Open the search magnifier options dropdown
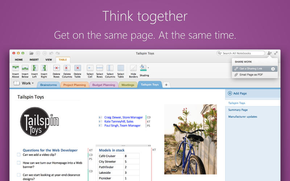Screen dimensions: 290x181 point(220,53)
